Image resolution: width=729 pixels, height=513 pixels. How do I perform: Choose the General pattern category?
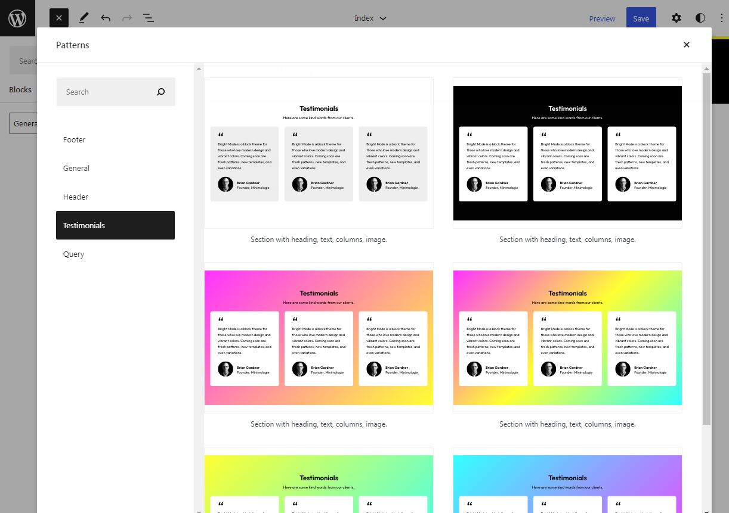point(76,168)
